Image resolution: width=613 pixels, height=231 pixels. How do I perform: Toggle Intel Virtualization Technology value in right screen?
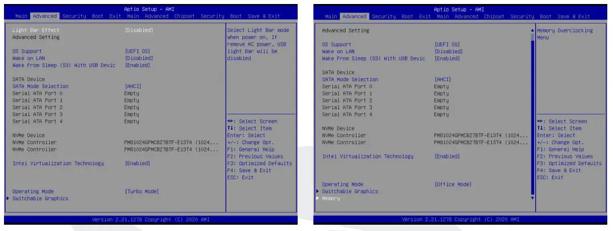pyautogui.click(x=448, y=156)
